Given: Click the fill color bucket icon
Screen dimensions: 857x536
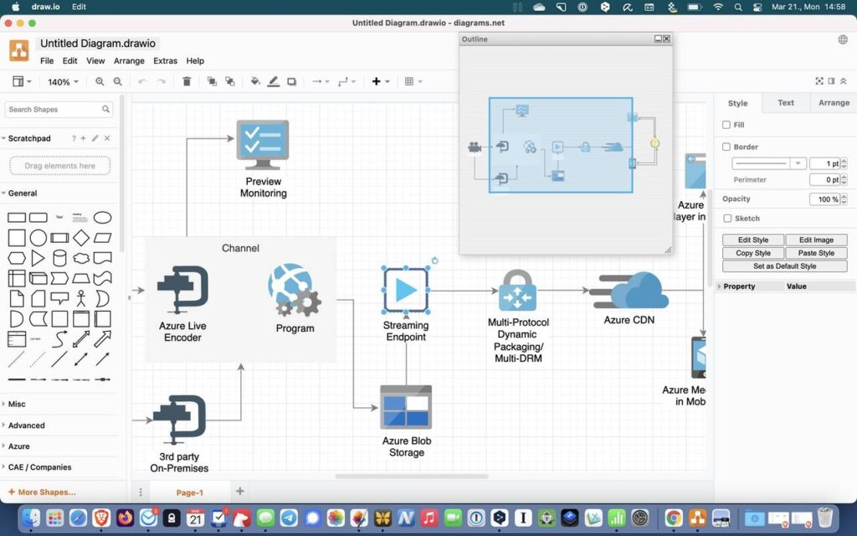Looking at the screenshot, I should (x=255, y=81).
